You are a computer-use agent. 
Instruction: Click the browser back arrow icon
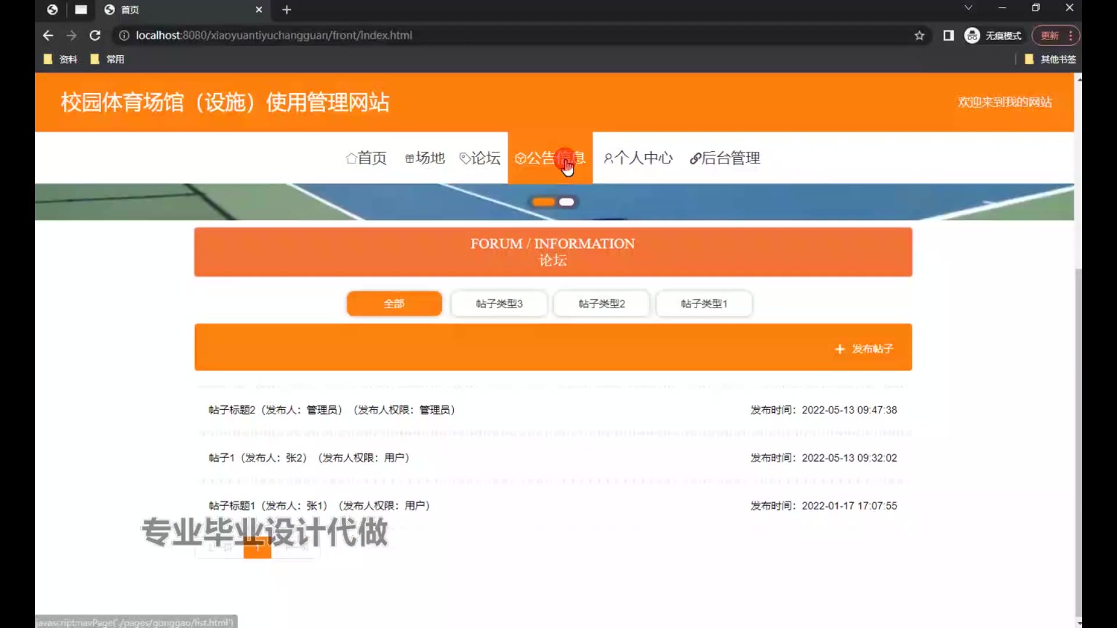tap(48, 35)
